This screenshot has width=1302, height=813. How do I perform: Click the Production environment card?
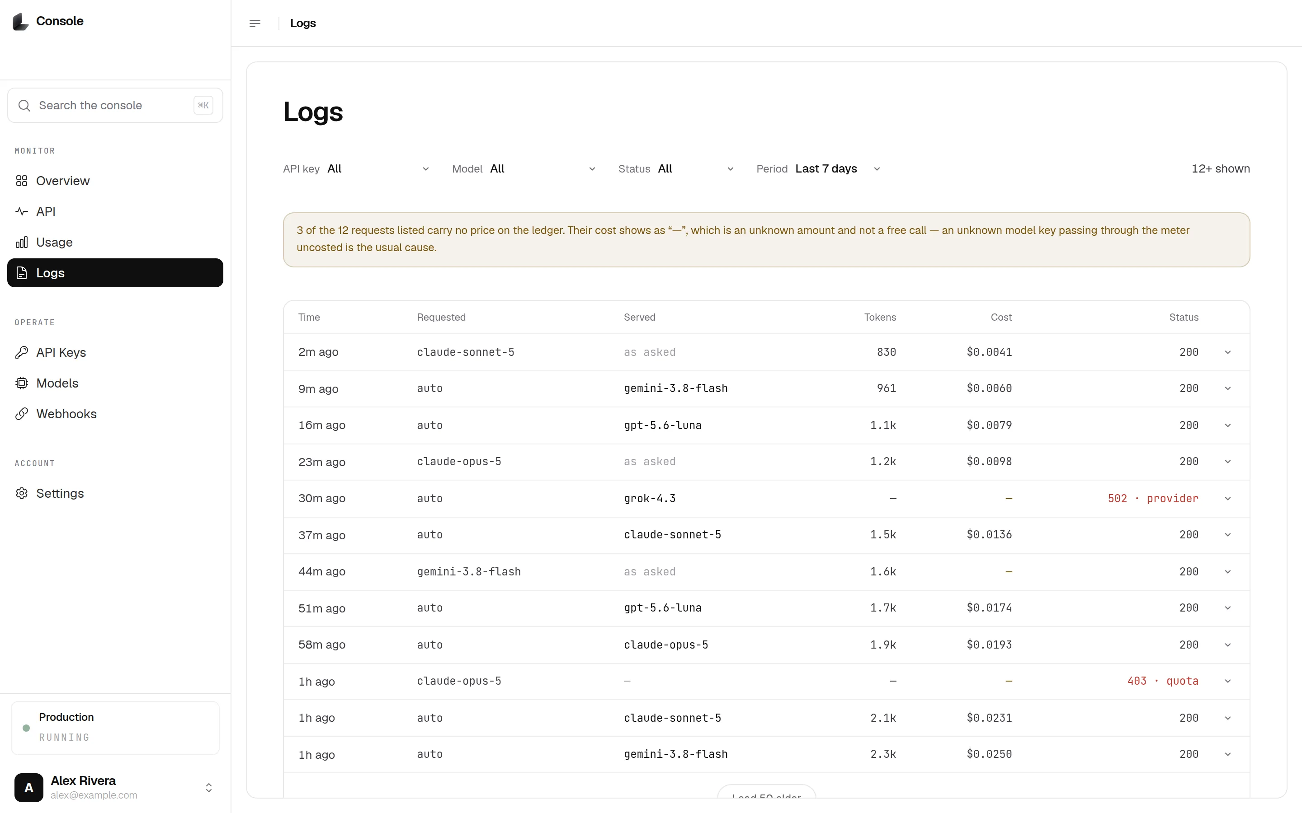click(x=115, y=728)
